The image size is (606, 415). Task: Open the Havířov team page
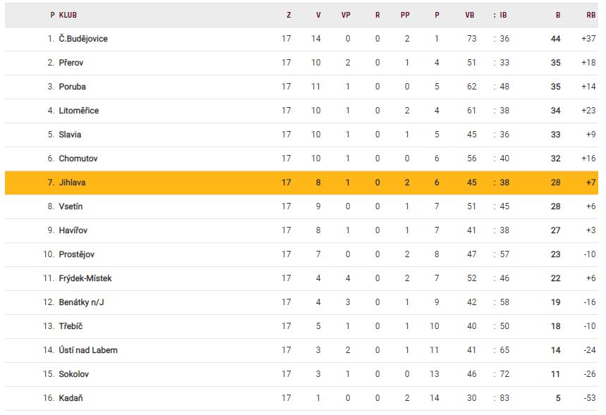click(x=73, y=230)
